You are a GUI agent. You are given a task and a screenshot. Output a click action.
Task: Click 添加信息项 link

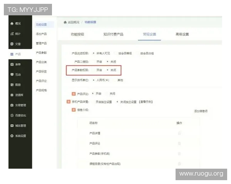tap(201, 111)
